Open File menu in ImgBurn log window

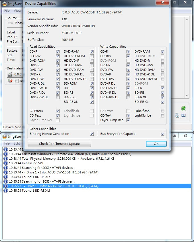pos(7,143)
